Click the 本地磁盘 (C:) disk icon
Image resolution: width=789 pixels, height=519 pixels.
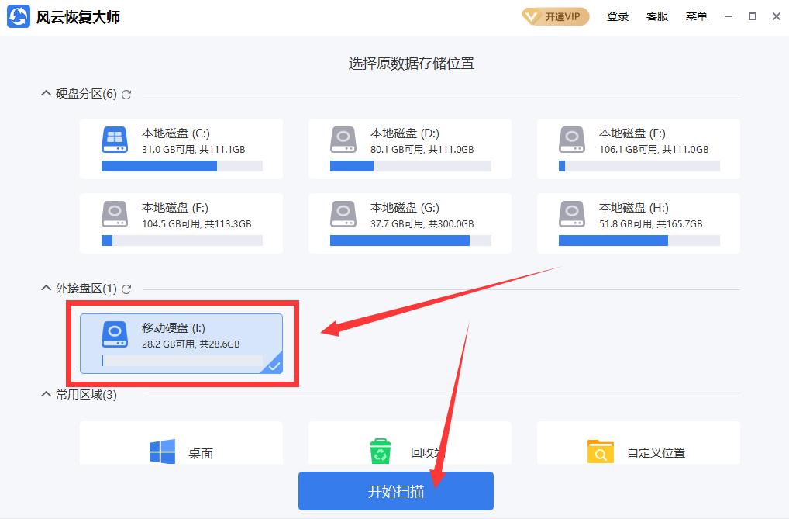point(114,140)
